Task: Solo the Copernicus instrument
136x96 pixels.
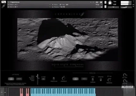Action: (105, 2)
